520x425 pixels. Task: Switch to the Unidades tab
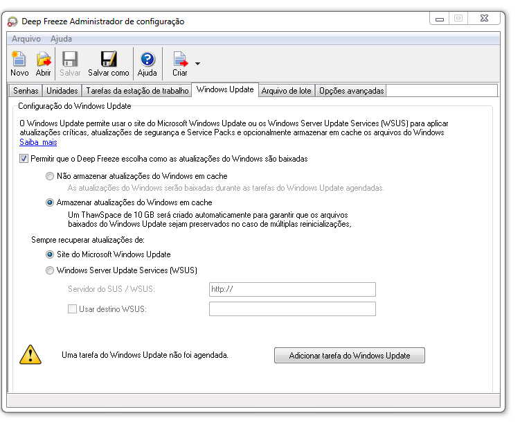62,91
